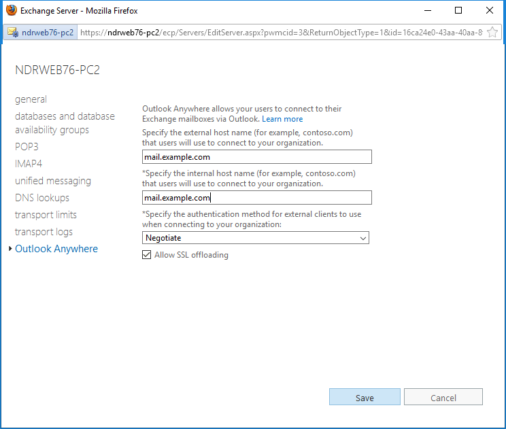Click the Save button

(x=365, y=397)
